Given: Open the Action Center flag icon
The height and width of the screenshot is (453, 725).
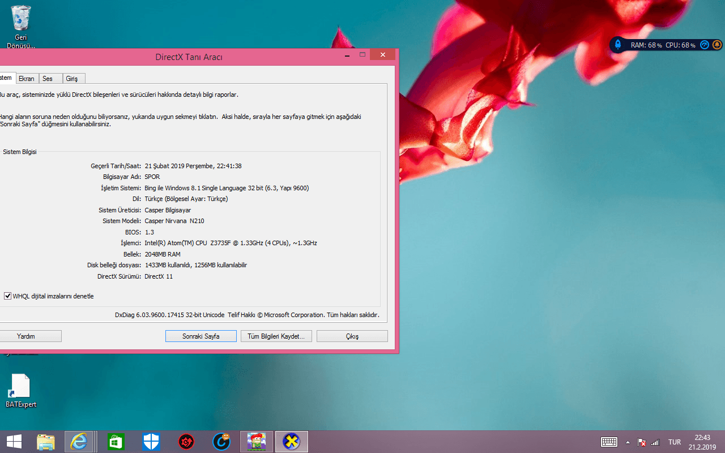Looking at the screenshot, I should pos(642,442).
